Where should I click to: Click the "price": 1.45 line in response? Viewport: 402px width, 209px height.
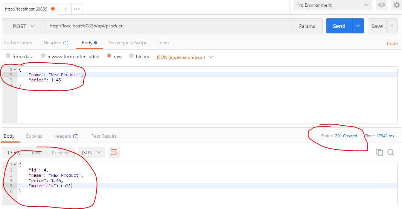pyautogui.click(x=46, y=180)
